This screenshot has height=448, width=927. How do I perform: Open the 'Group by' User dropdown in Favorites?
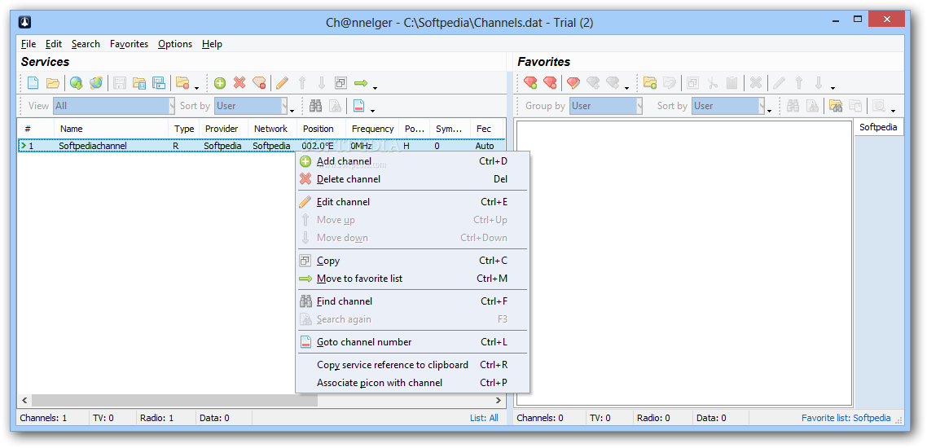(606, 107)
